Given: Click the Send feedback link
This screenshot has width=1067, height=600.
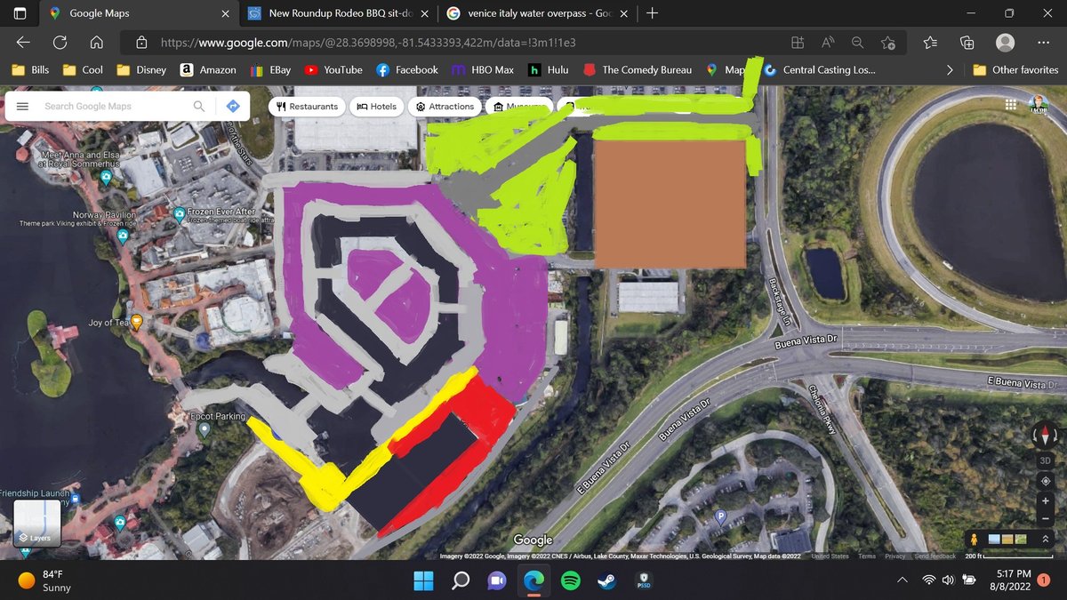Looking at the screenshot, I should tap(935, 556).
